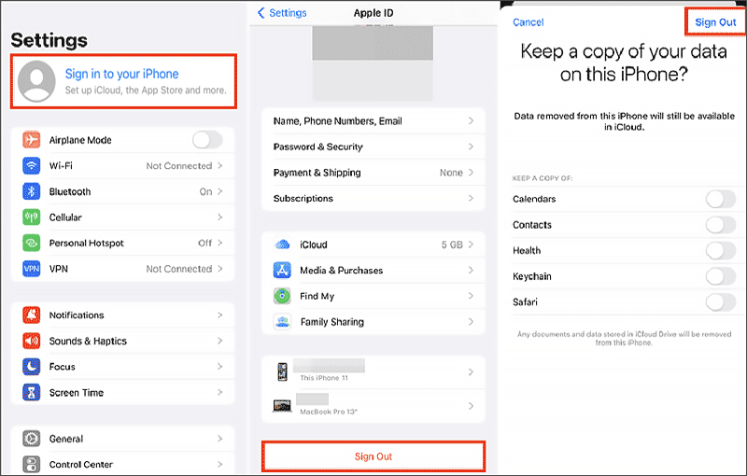
Task: Expand Name, Phone Numbers, Email chevron
Action: tap(471, 121)
